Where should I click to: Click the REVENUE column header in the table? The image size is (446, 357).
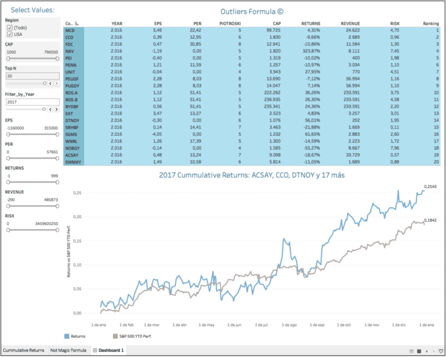[x=351, y=24]
